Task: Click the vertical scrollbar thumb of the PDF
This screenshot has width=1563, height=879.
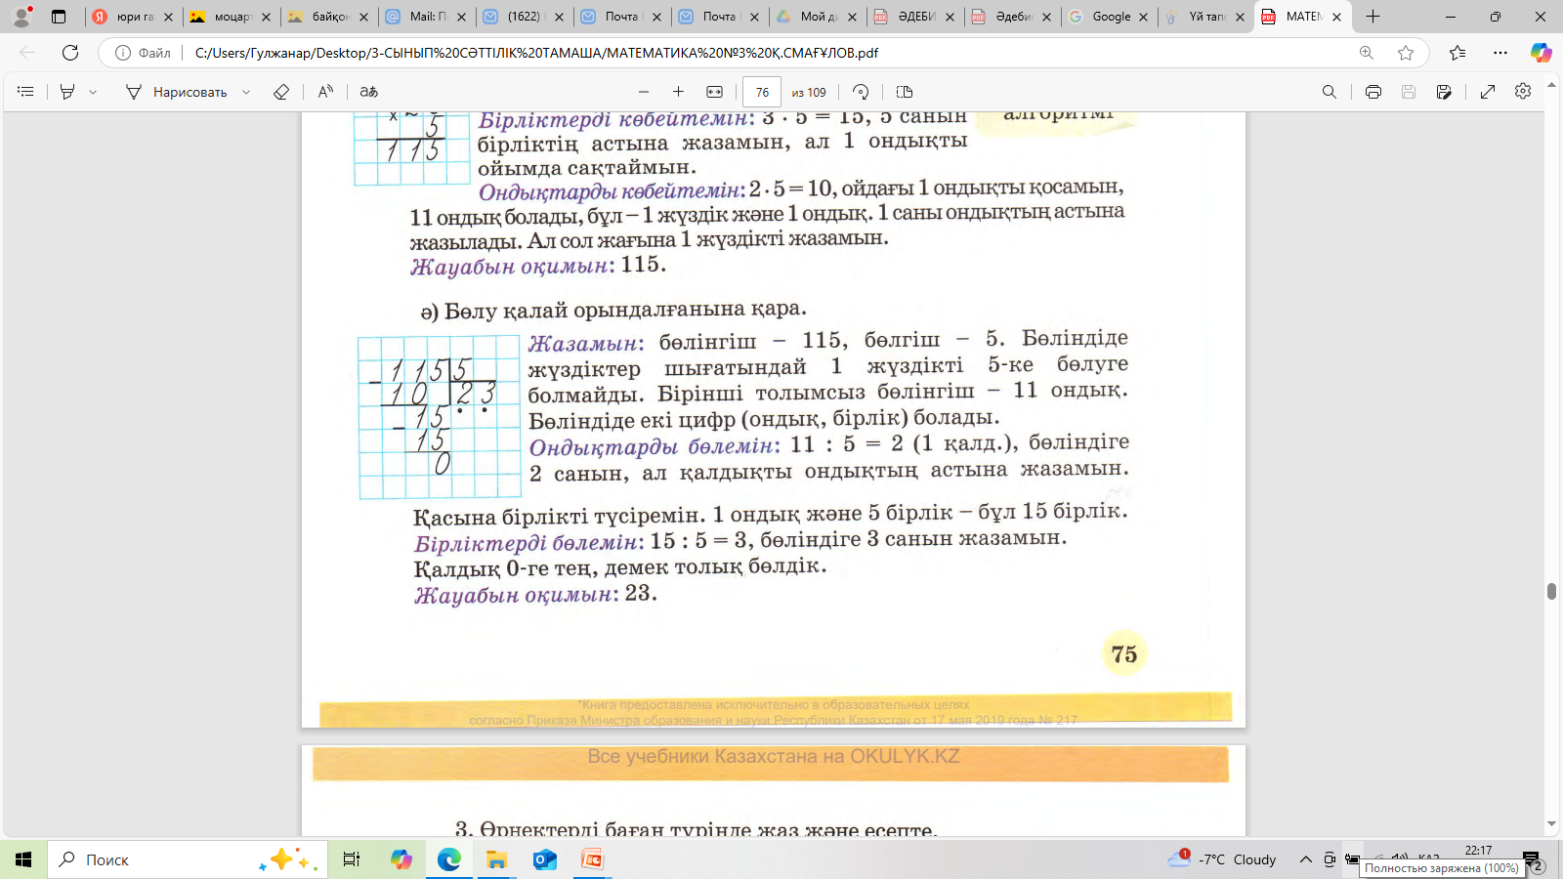Action: tap(1551, 591)
